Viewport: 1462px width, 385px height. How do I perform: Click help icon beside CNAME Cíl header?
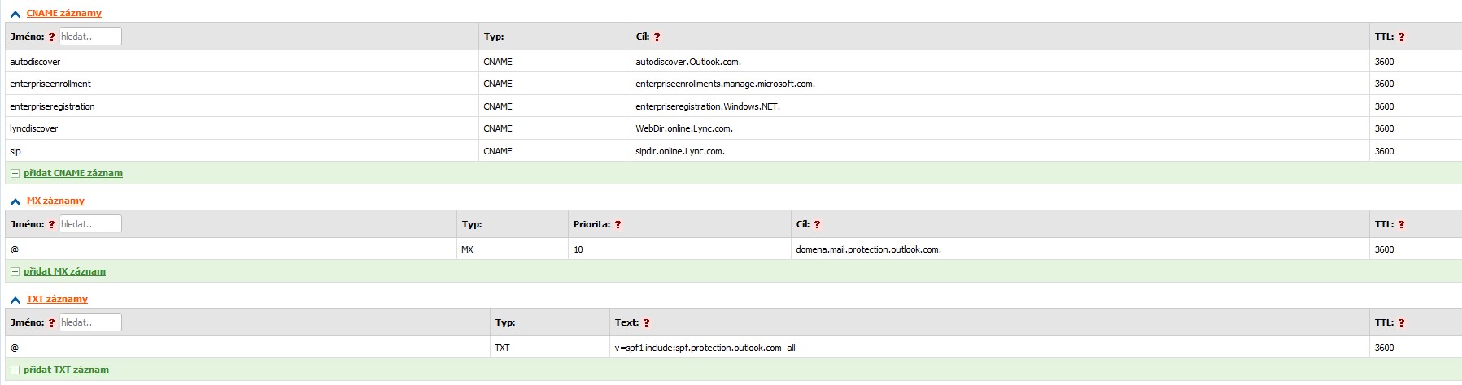click(x=657, y=37)
